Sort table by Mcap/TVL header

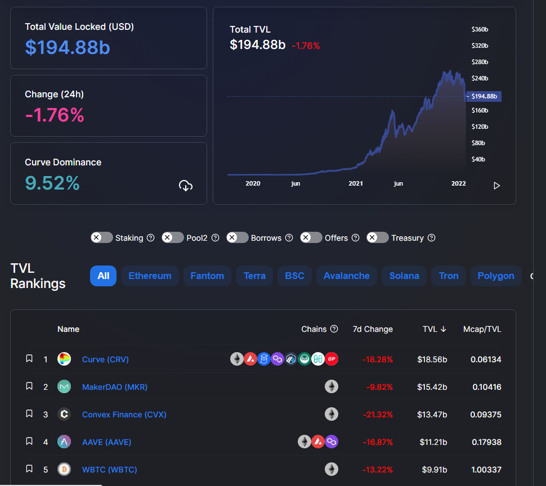[x=482, y=329]
